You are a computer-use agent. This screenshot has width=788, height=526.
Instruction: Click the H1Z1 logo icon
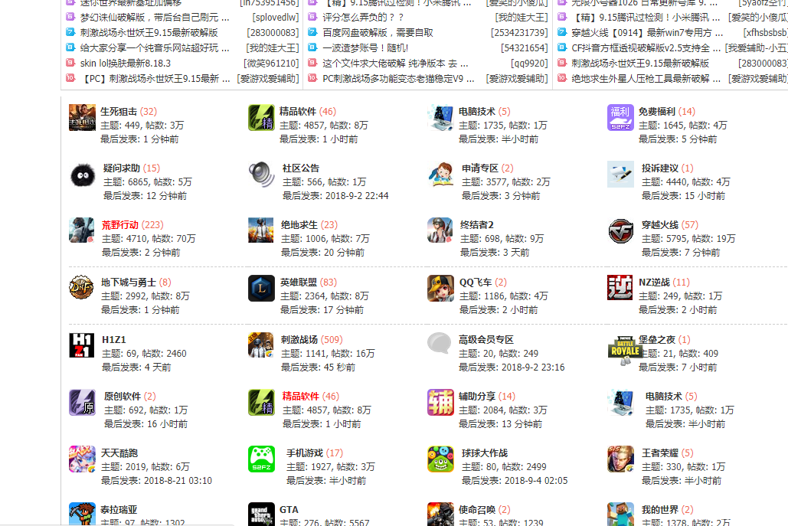click(x=82, y=345)
